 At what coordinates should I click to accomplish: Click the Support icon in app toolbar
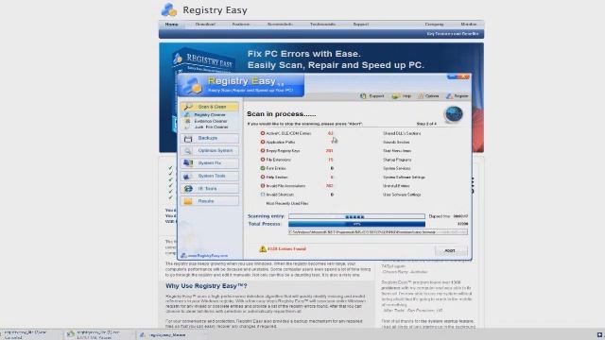(363, 96)
